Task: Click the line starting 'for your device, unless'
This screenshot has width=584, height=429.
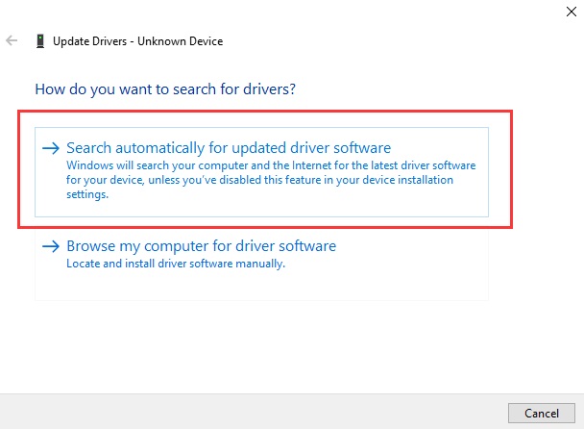Action: 259,180
